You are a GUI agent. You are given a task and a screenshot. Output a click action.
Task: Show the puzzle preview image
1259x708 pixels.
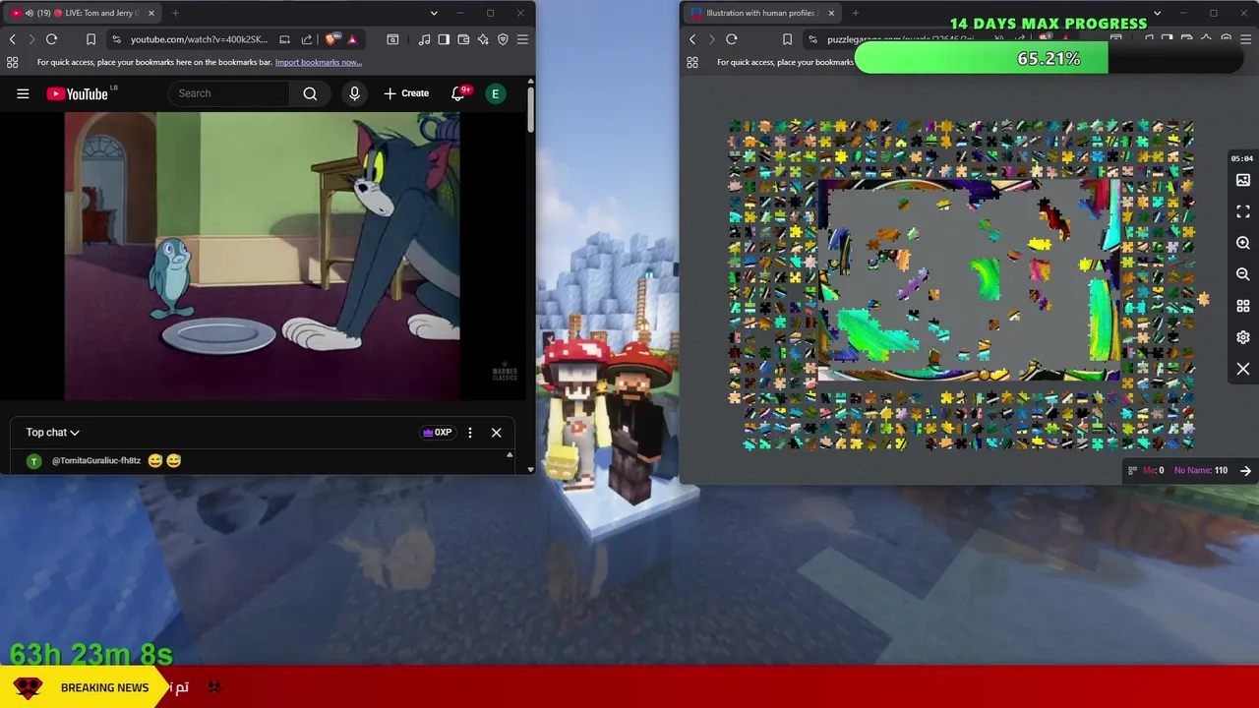point(1243,180)
